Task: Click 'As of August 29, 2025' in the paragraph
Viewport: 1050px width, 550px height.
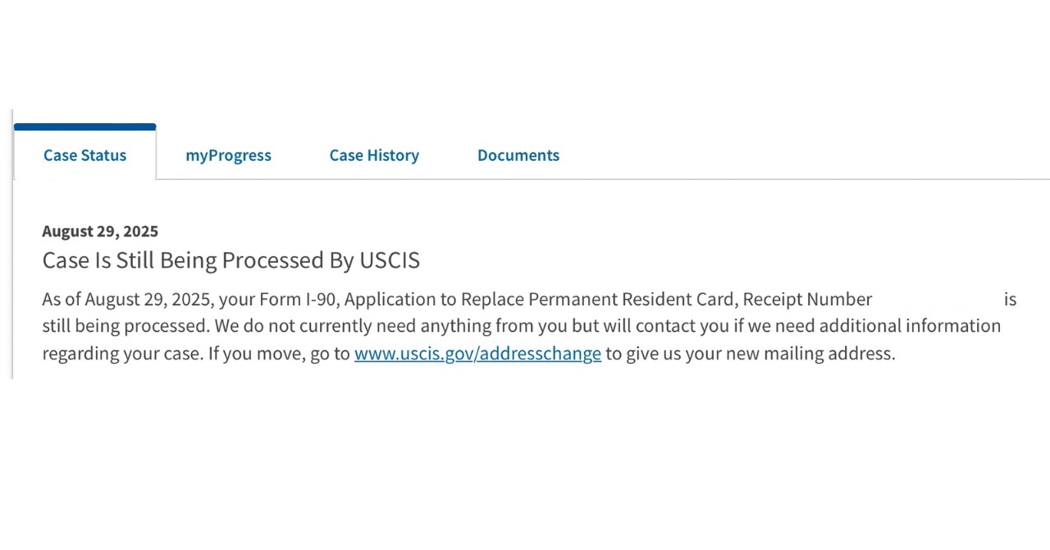Action: point(127,300)
